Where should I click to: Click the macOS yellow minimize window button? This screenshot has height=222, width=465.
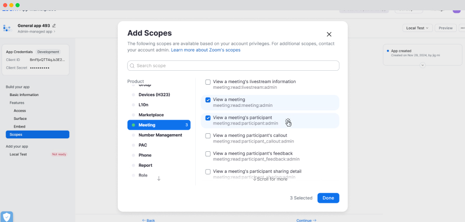pyautogui.click(x=11, y=5)
